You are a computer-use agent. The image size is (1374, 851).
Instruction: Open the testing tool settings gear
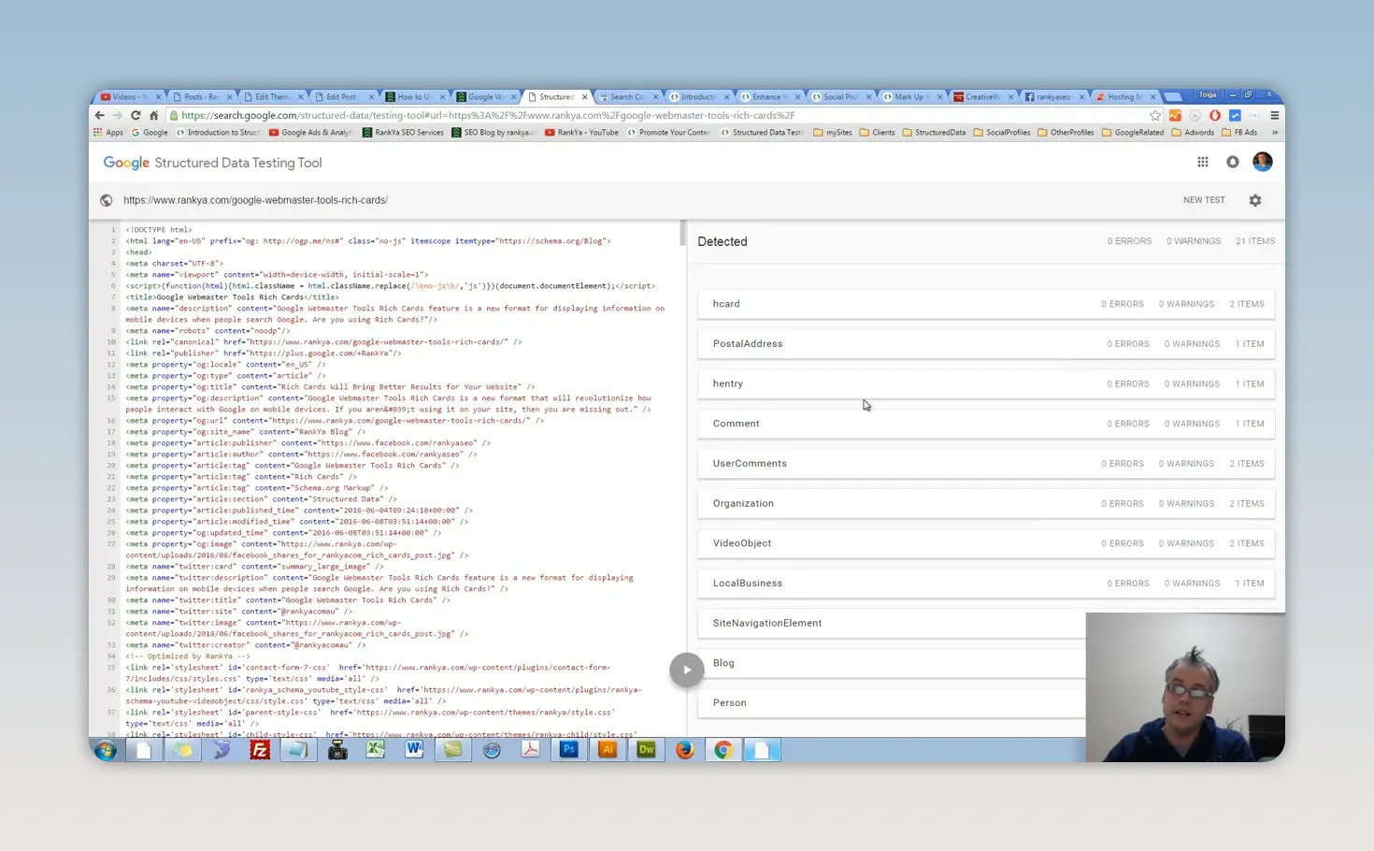coord(1255,200)
